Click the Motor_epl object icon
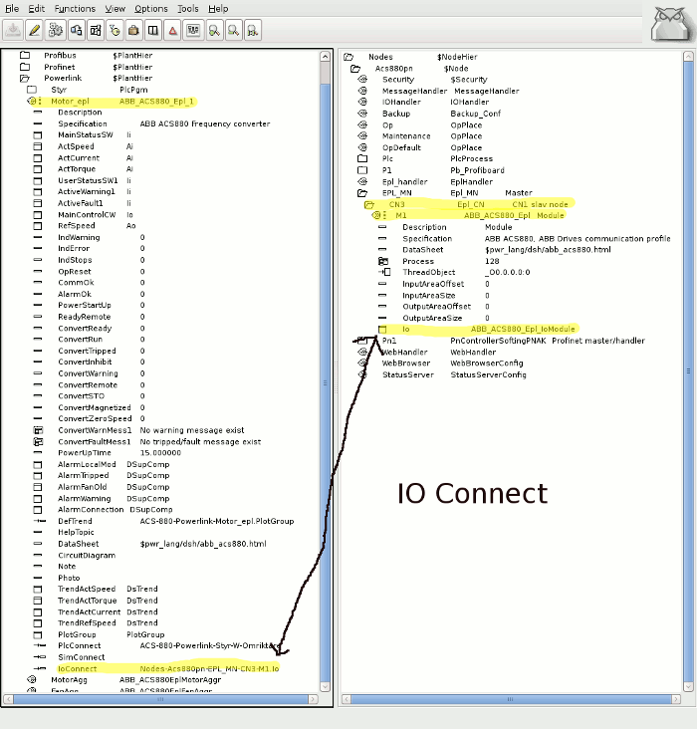697x729 pixels. click(33, 101)
